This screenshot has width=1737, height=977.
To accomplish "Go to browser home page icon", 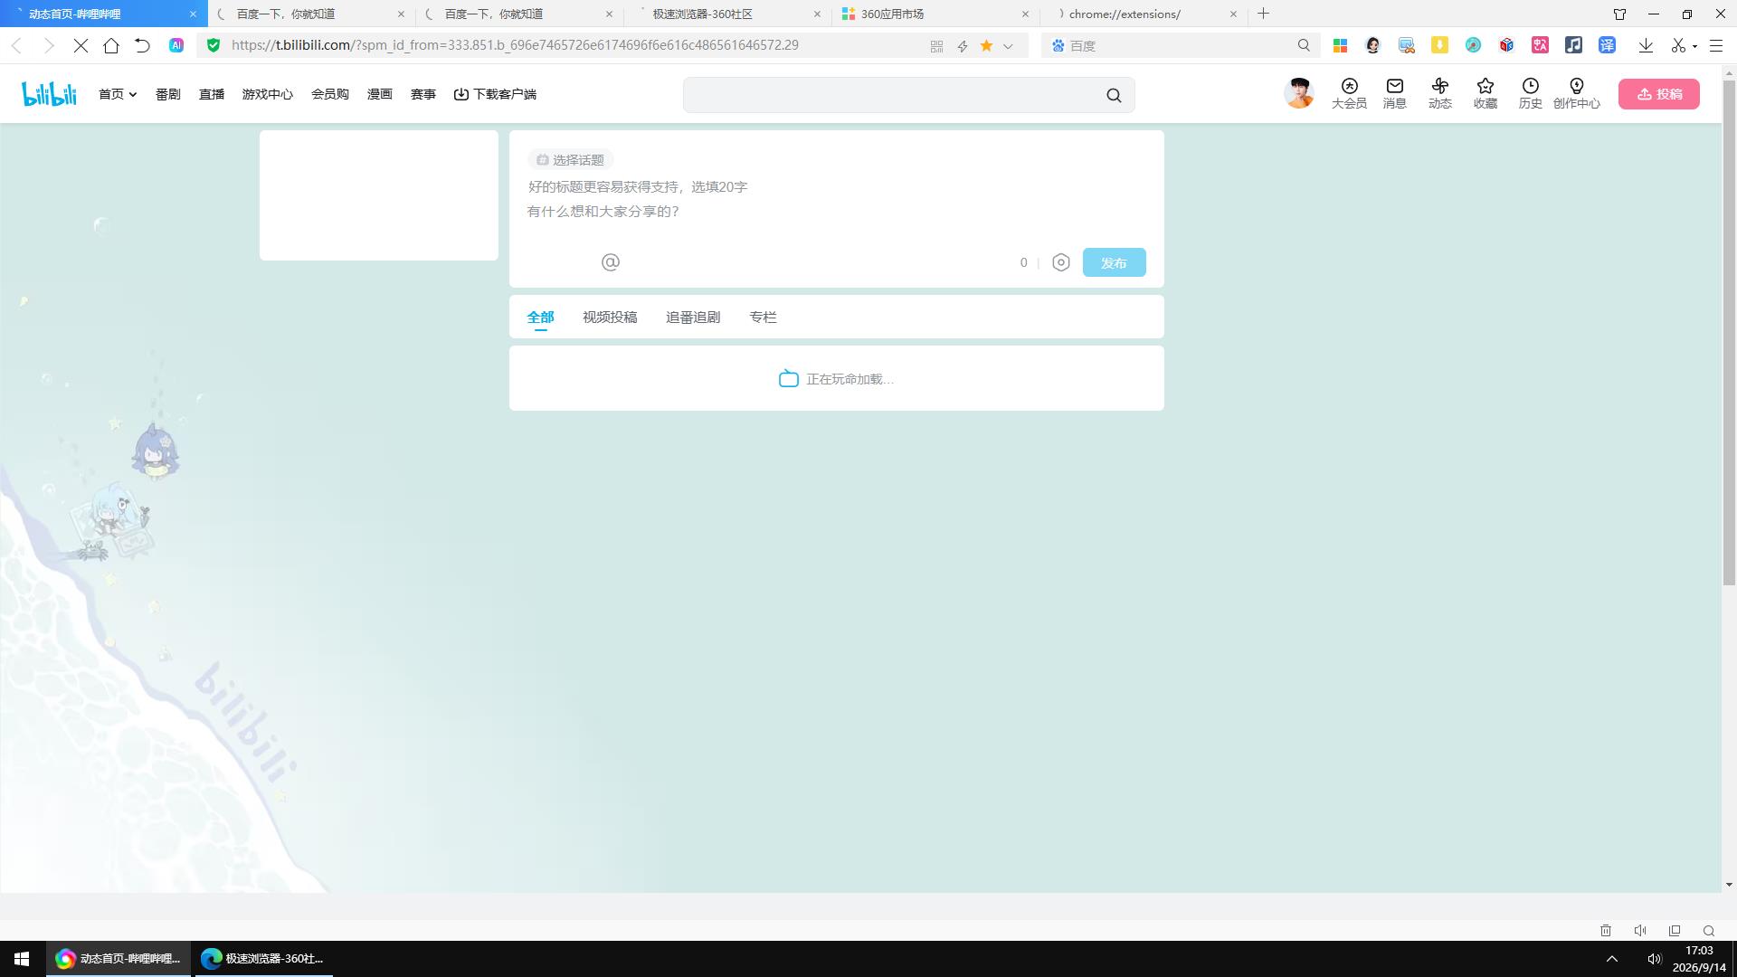I will pos(111,45).
